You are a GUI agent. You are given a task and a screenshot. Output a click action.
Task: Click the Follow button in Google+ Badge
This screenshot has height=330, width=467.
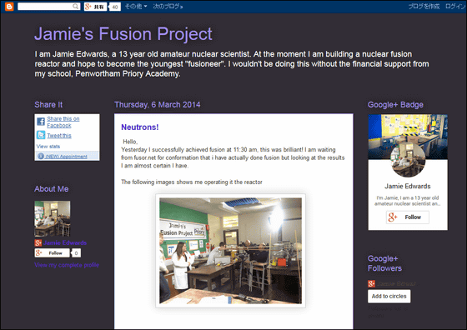(x=408, y=217)
